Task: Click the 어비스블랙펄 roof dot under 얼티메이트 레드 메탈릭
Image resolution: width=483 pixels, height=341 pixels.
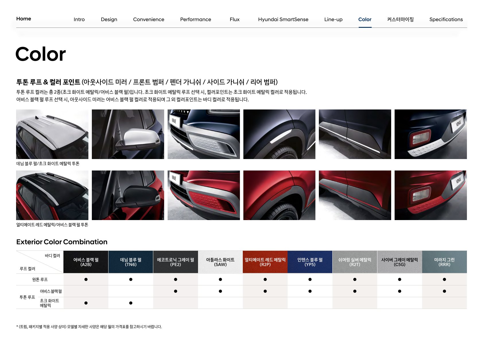Action: (265, 291)
